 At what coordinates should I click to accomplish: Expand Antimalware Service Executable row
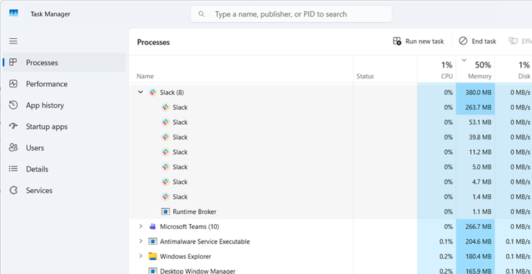[141, 241]
